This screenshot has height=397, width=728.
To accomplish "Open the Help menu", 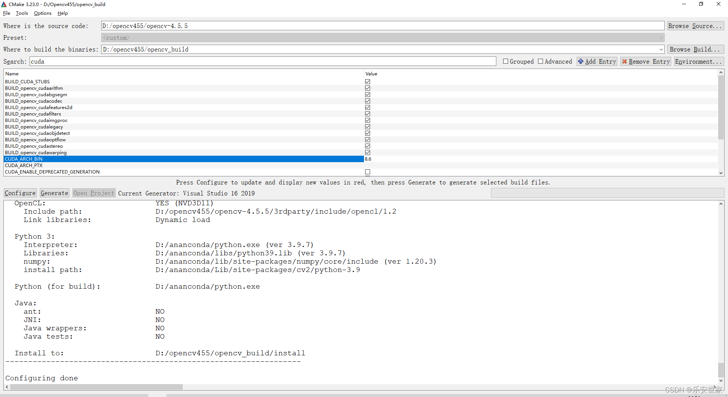I will [x=63, y=13].
